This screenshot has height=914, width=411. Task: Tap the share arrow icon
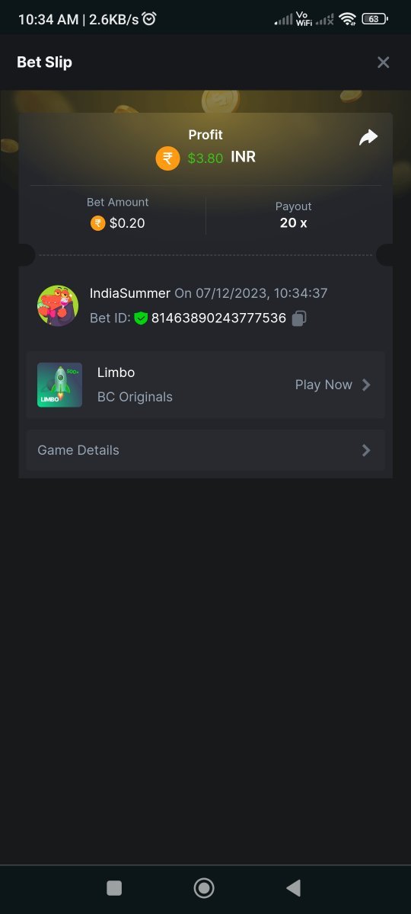[368, 137]
